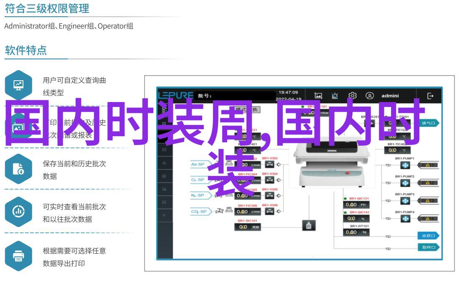
Task: Select the BR1-TIC402 temperature value
Action: 397,150
